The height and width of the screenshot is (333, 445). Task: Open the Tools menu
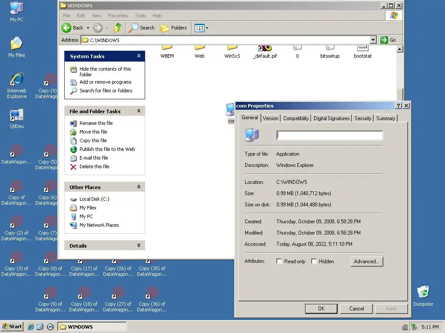tap(140, 16)
